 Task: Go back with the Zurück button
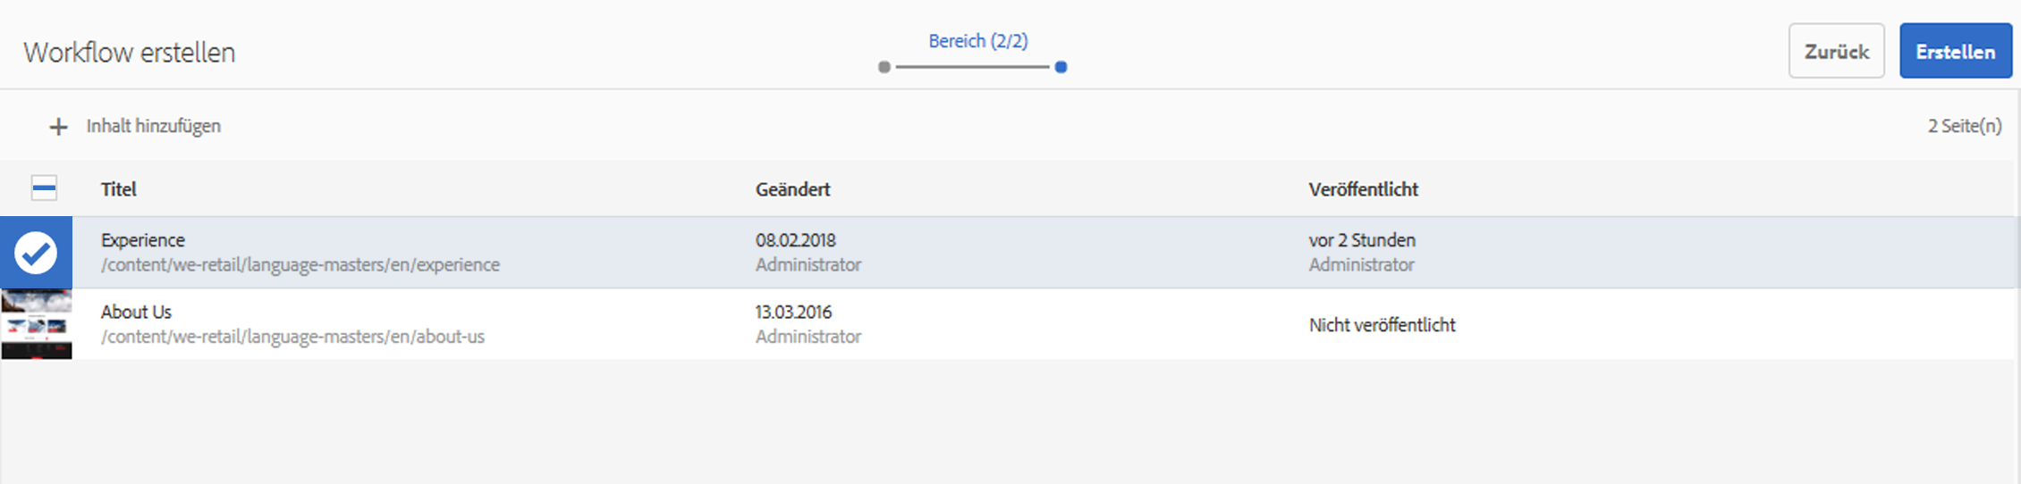click(x=1836, y=52)
